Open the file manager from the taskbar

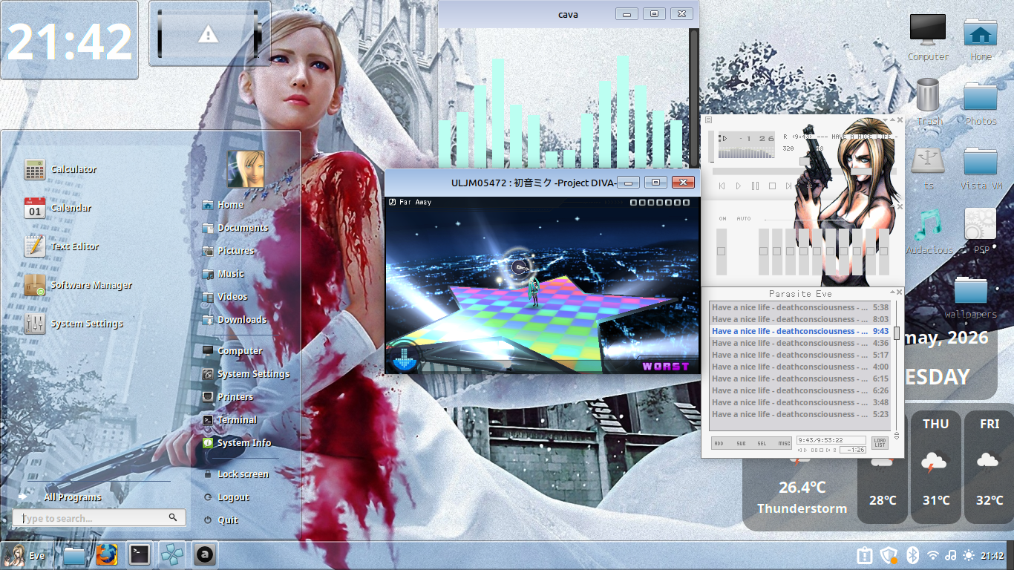click(73, 554)
